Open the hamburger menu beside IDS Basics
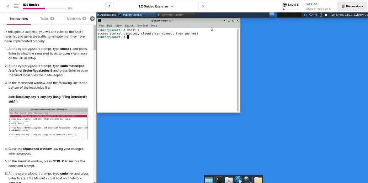Image resolution: width=368 pixels, height=183 pixels. 16,6
